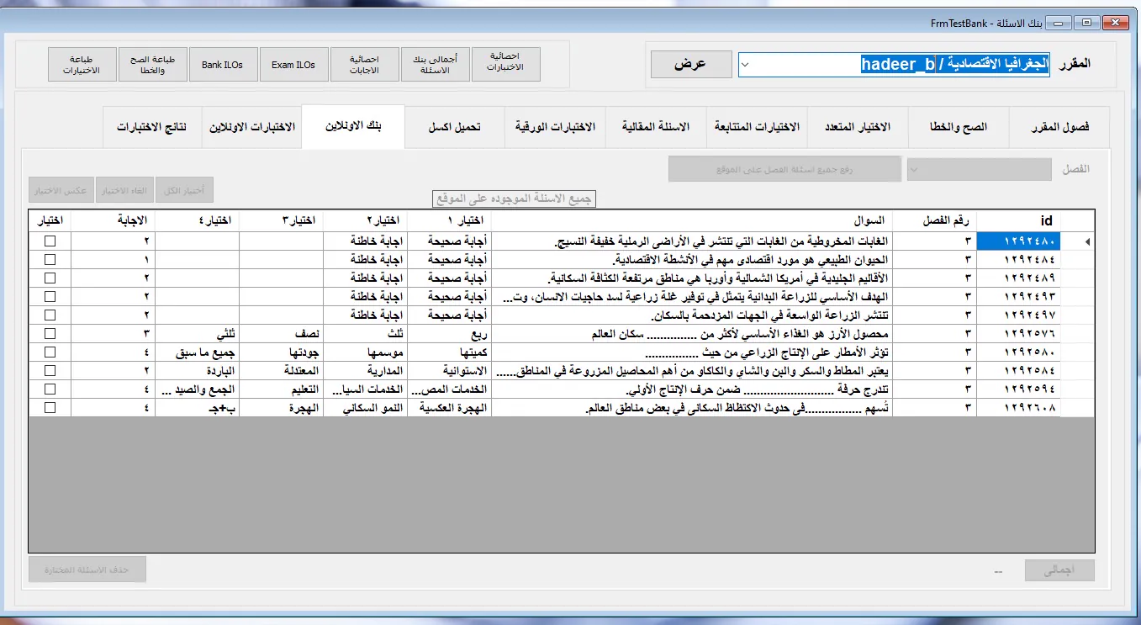Screen dimensions: 1141x625
Task: Open the المقرر course dropdown arrow
Action: [747, 65]
